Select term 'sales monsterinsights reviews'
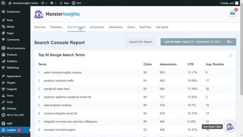 click(63, 73)
